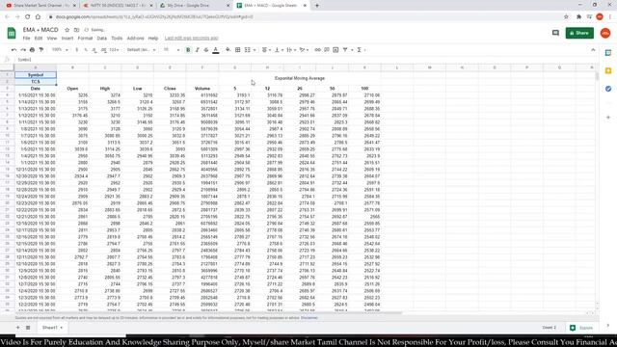Open the View menu
The image size is (617, 347).
tap(52, 39)
